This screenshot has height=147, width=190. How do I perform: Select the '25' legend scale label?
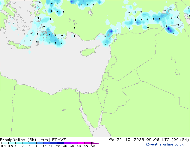(58, 146)
